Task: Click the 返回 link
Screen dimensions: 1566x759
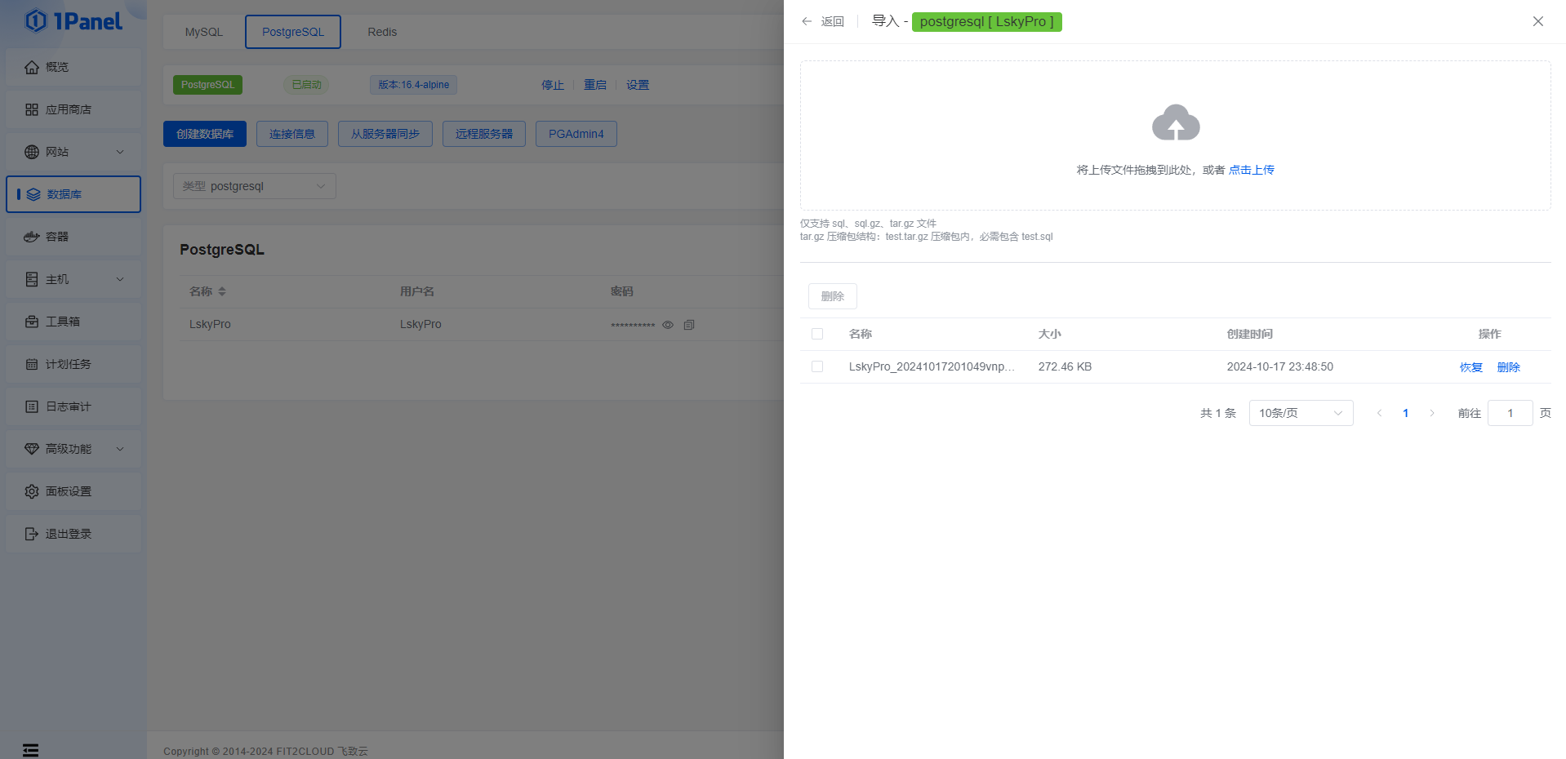Action: pos(833,21)
